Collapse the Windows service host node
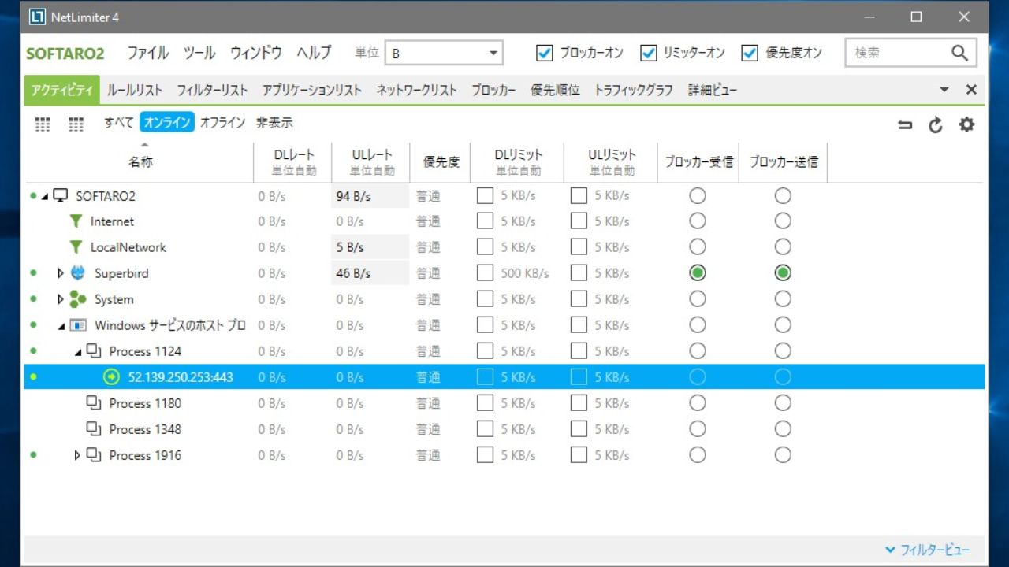1009x567 pixels. pos(61,326)
